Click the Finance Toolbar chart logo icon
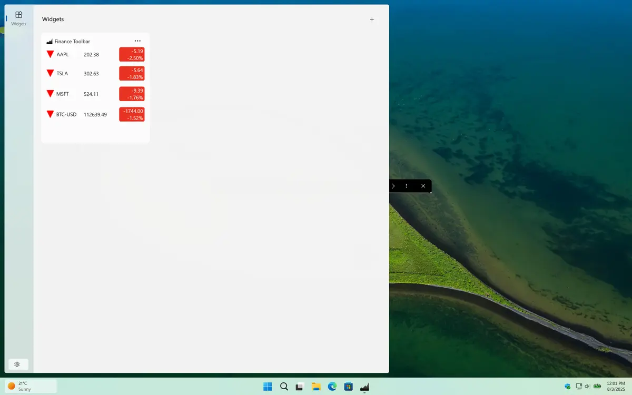The height and width of the screenshot is (395, 632). coord(50,42)
